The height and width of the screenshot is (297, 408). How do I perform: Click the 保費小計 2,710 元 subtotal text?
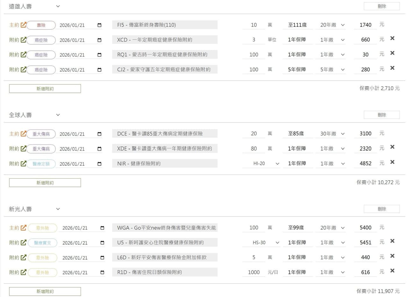379,88
